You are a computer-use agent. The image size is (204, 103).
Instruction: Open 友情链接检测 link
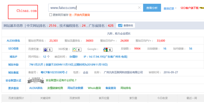coord(55,88)
